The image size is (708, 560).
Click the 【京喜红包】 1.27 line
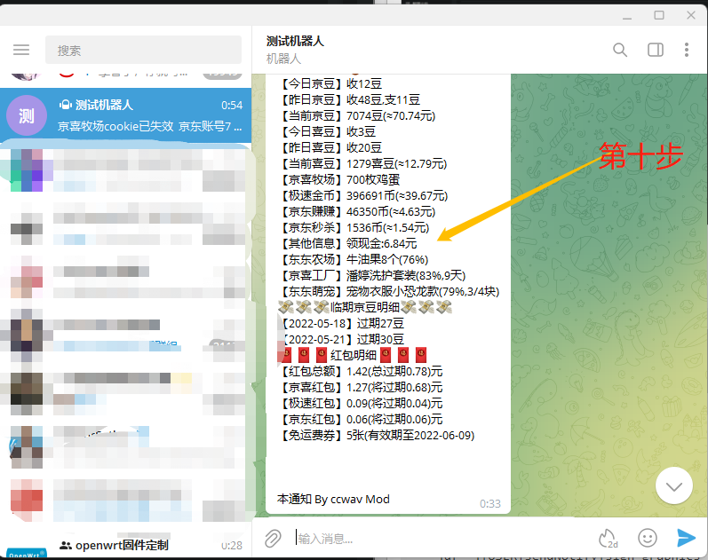[362, 388]
